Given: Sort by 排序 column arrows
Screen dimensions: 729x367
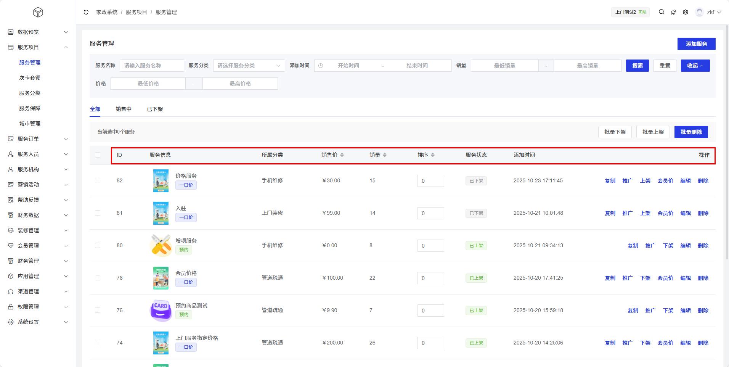Looking at the screenshot, I should [x=433, y=155].
